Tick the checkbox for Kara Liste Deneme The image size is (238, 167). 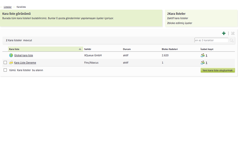click(x=5, y=63)
